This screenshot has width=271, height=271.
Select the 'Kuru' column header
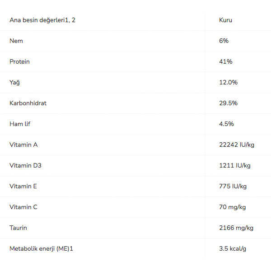click(226, 20)
